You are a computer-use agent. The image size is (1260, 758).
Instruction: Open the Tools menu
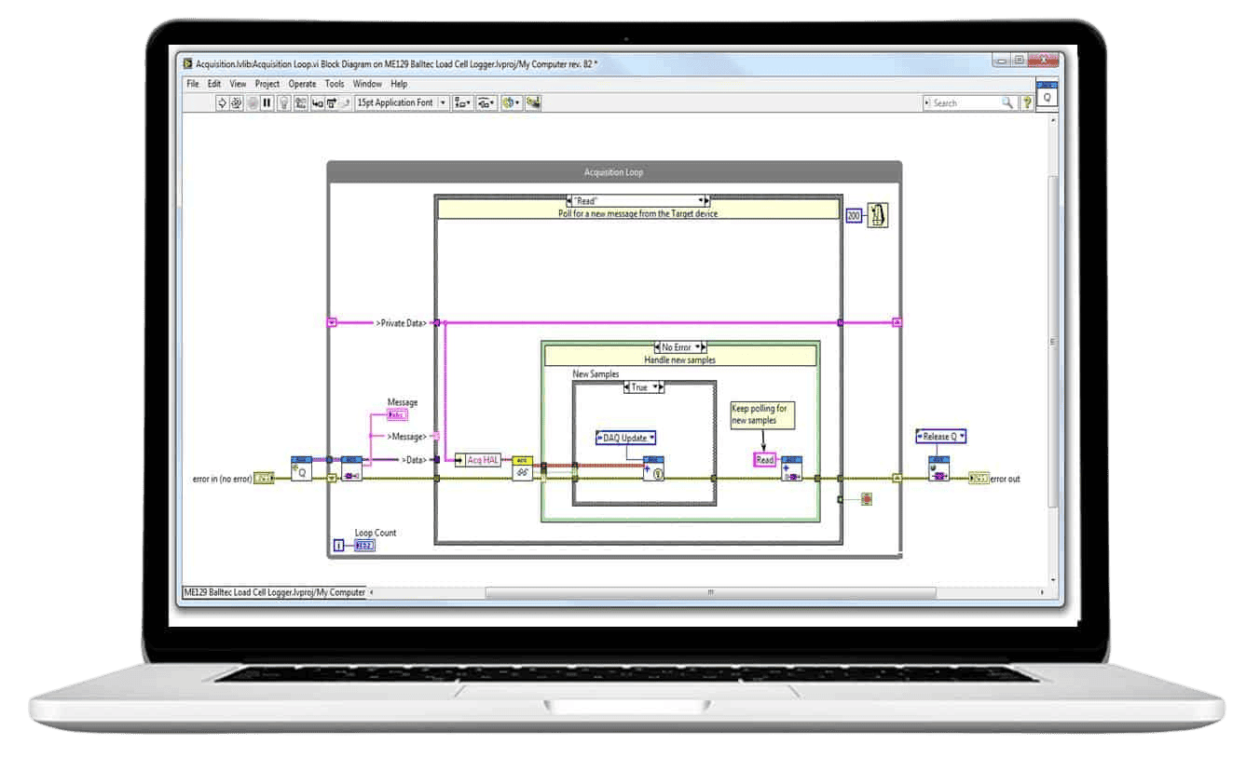335,84
